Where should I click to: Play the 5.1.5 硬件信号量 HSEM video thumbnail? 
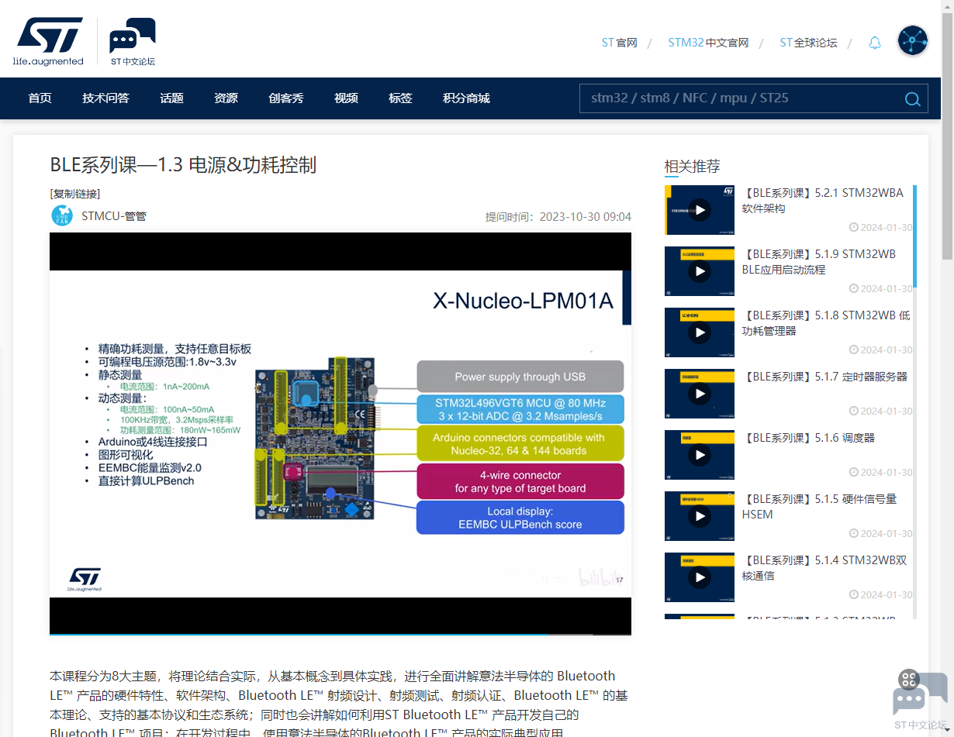[700, 516]
